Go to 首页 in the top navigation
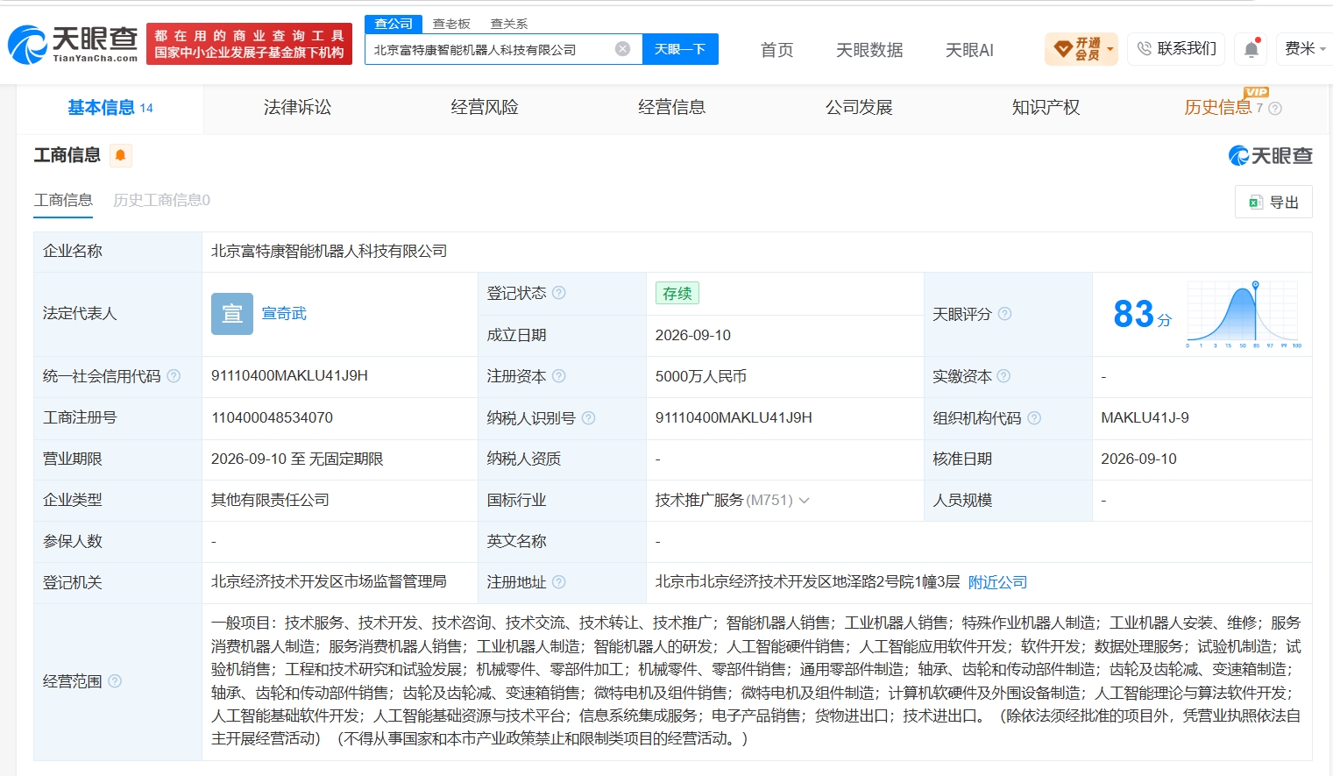 coord(776,50)
